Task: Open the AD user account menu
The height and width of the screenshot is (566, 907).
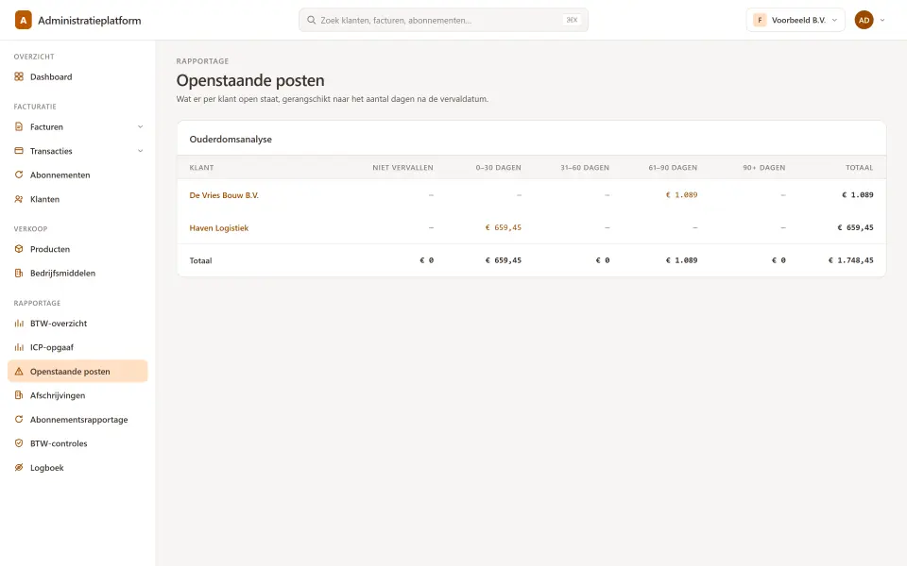Action: pos(870,20)
